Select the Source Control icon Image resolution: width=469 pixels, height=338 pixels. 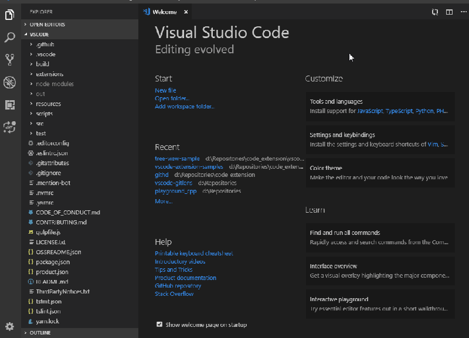9,59
